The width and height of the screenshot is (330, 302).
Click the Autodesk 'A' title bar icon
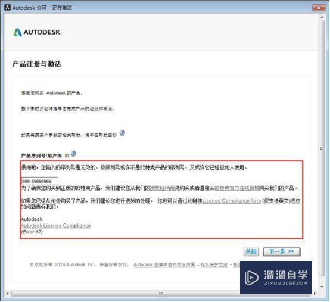point(7,8)
